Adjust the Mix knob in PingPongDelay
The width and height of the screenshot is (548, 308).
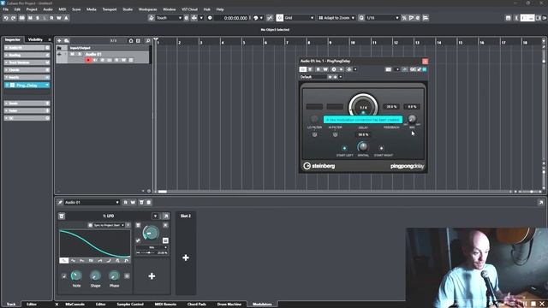click(412, 119)
